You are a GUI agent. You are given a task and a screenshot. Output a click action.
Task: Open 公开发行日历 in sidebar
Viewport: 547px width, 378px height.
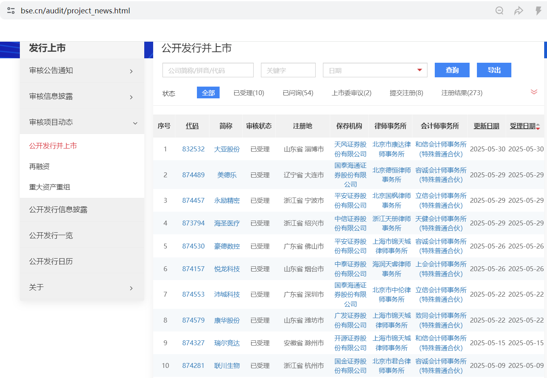[51, 261]
